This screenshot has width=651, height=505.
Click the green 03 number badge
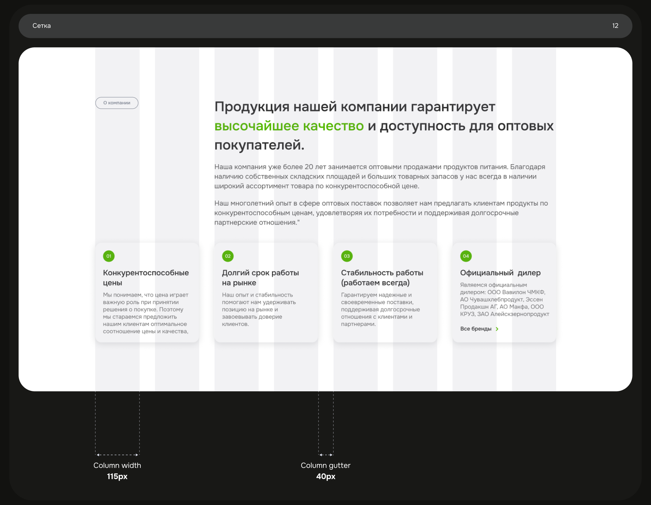point(347,256)
